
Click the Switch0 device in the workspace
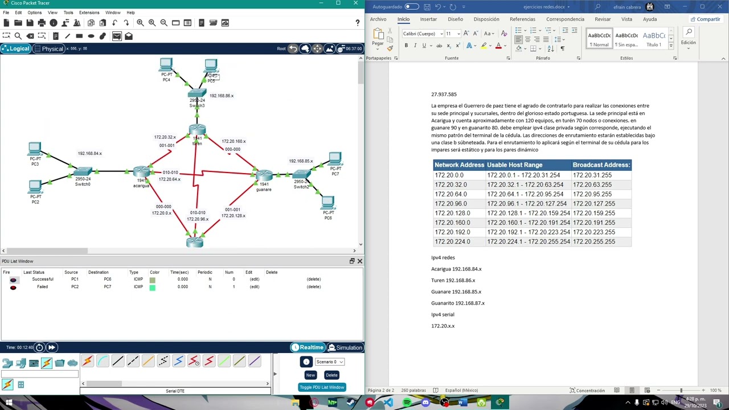(83, 172)
